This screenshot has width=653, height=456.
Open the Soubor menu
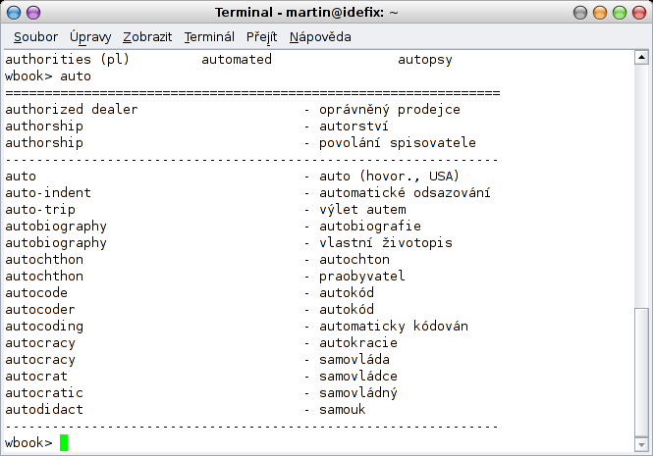[35, 37]
